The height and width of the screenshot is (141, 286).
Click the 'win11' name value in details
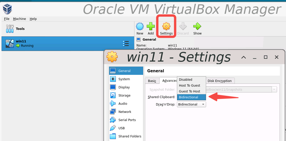(172, 45)
